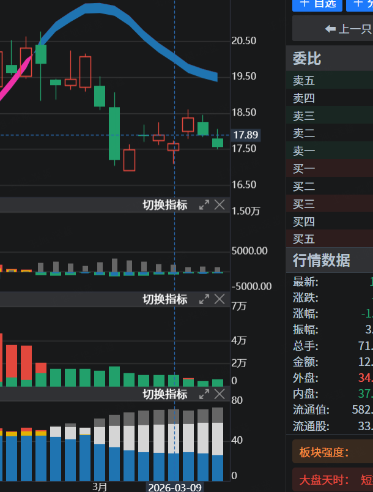Image resolution: width=373 pixels, height=492 pixels.
Task: Expand the indicator panel with 1.50万 axis
Action: pyautogui.click(x=205, y=205)
